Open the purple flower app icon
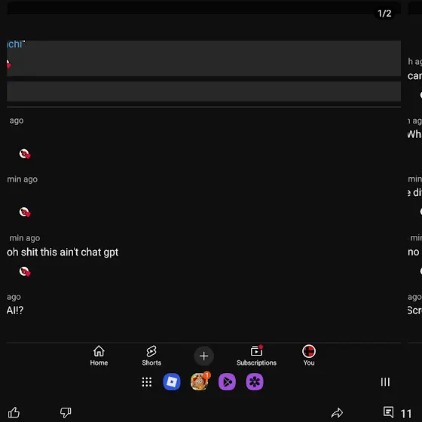Screen dimensions: 422x422 pyautogui.click(x=255, y=381)
